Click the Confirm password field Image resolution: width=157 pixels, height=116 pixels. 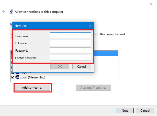point(71,58)
